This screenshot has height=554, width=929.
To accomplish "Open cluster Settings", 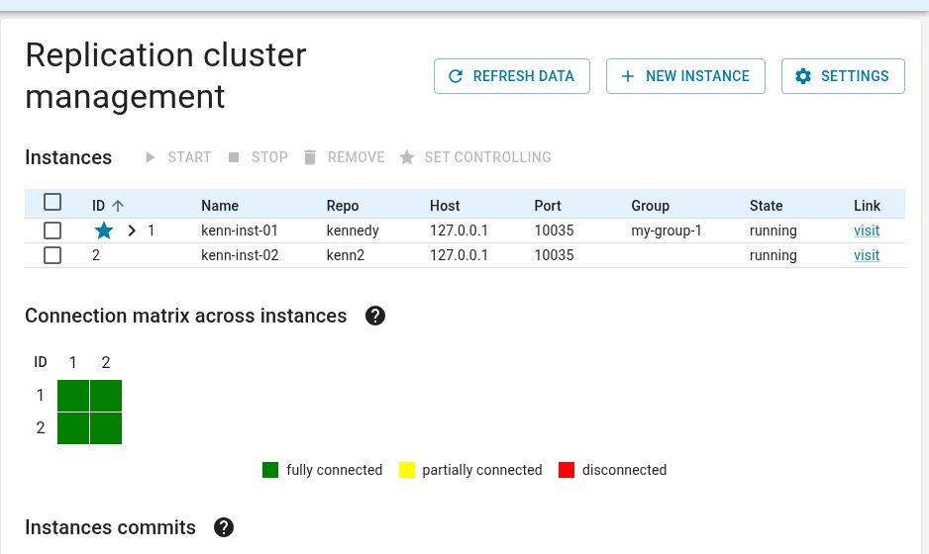I will 843,76.
